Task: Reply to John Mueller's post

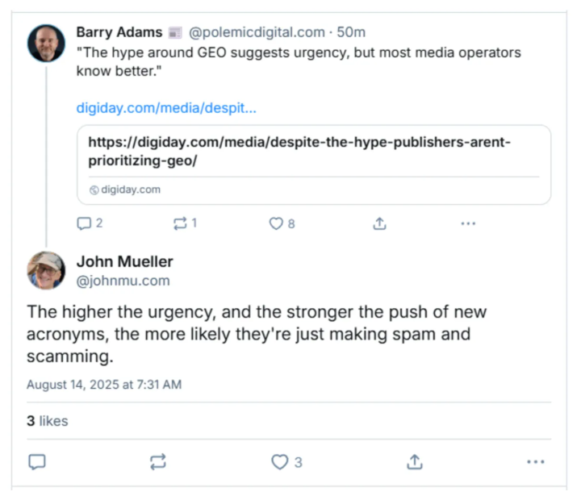Action: pos(37,461)
